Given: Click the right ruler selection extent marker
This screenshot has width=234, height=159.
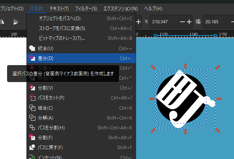Looking at the screenshot, I should (216, 36).
